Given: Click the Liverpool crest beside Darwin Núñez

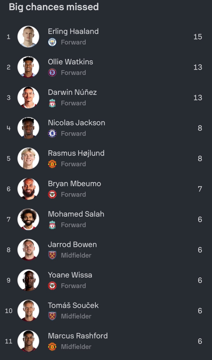Looking at the screenshot, I should click(52, 103).
